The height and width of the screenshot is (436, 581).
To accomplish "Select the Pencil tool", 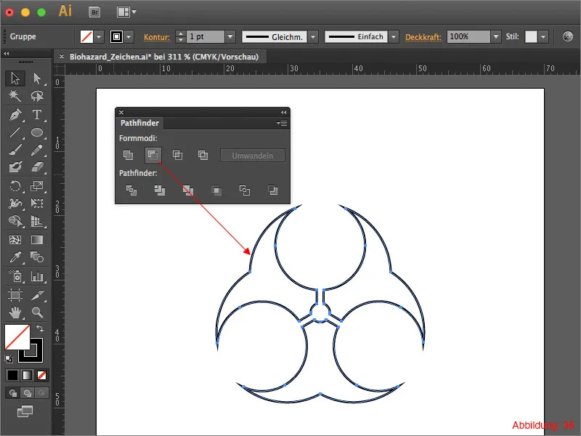I will (37, 150).
